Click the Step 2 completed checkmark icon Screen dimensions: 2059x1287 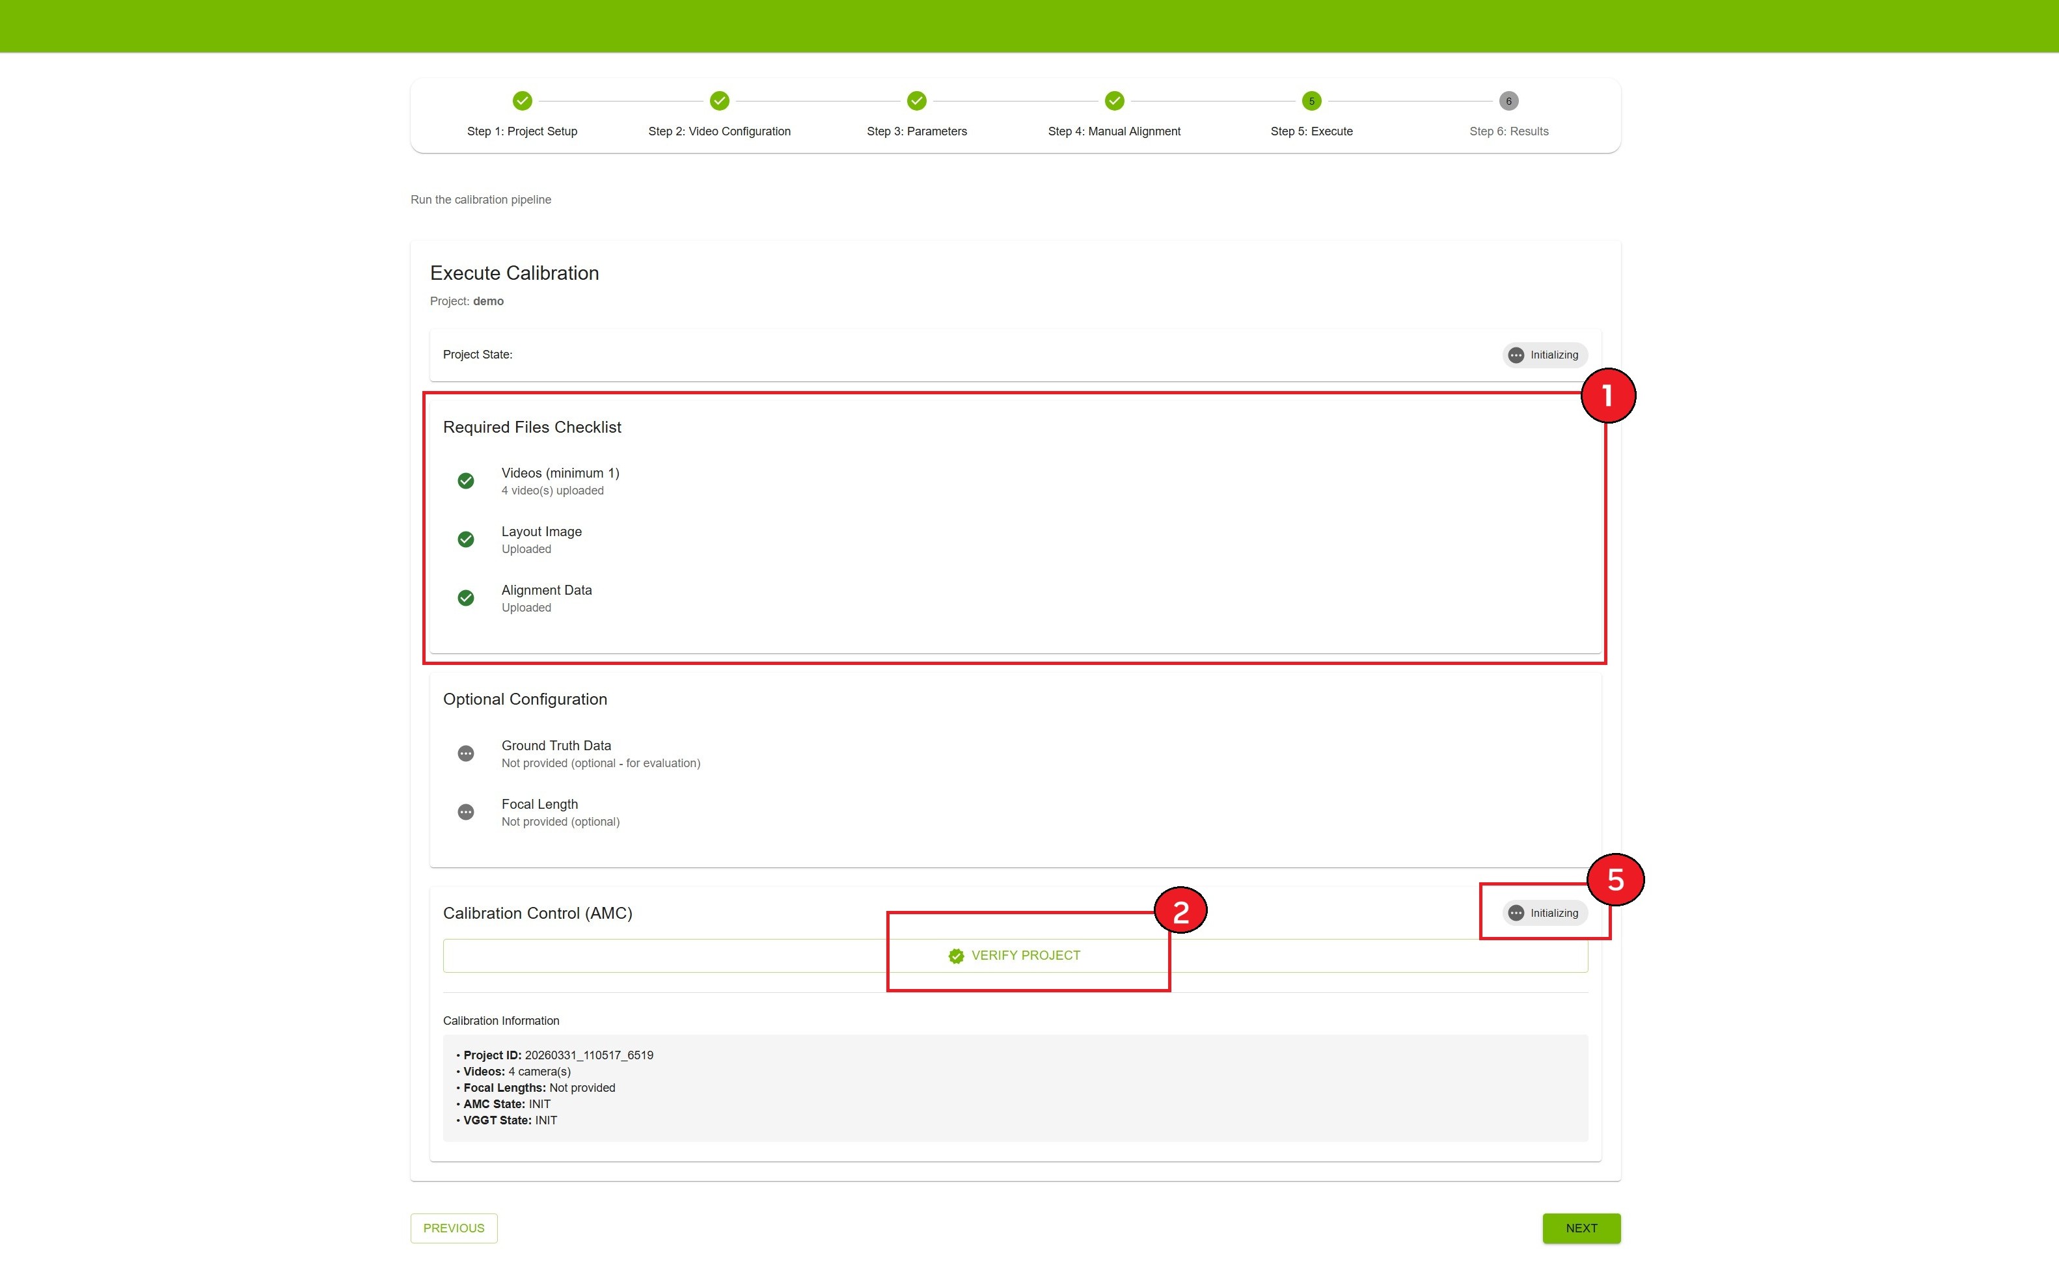point(719,102)
